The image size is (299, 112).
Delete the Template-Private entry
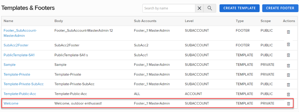288,75
